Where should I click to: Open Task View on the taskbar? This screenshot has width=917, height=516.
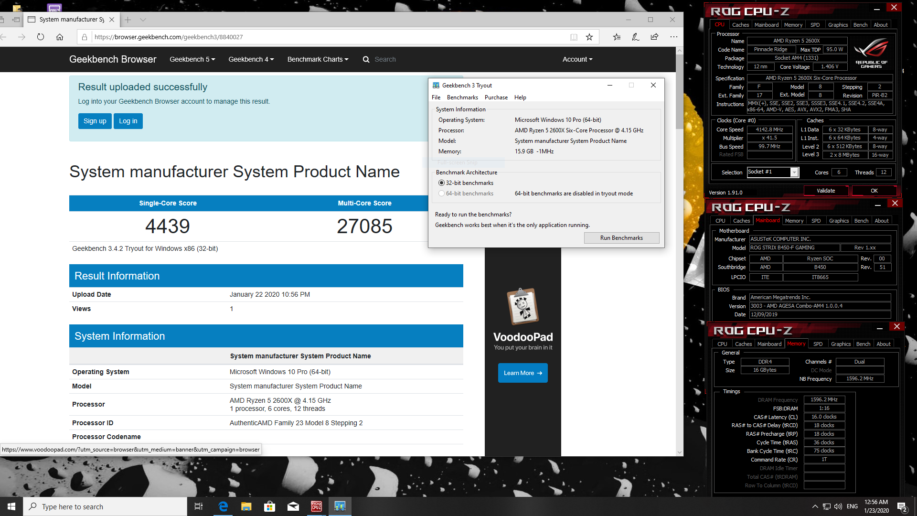click(199, 506)
